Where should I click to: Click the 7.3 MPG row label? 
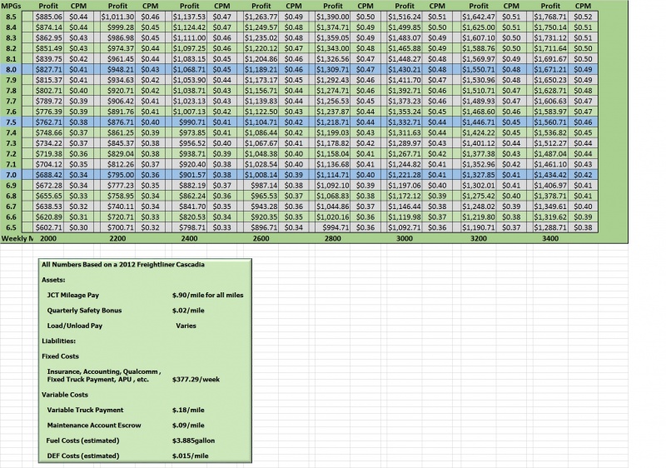coord(11,143)
